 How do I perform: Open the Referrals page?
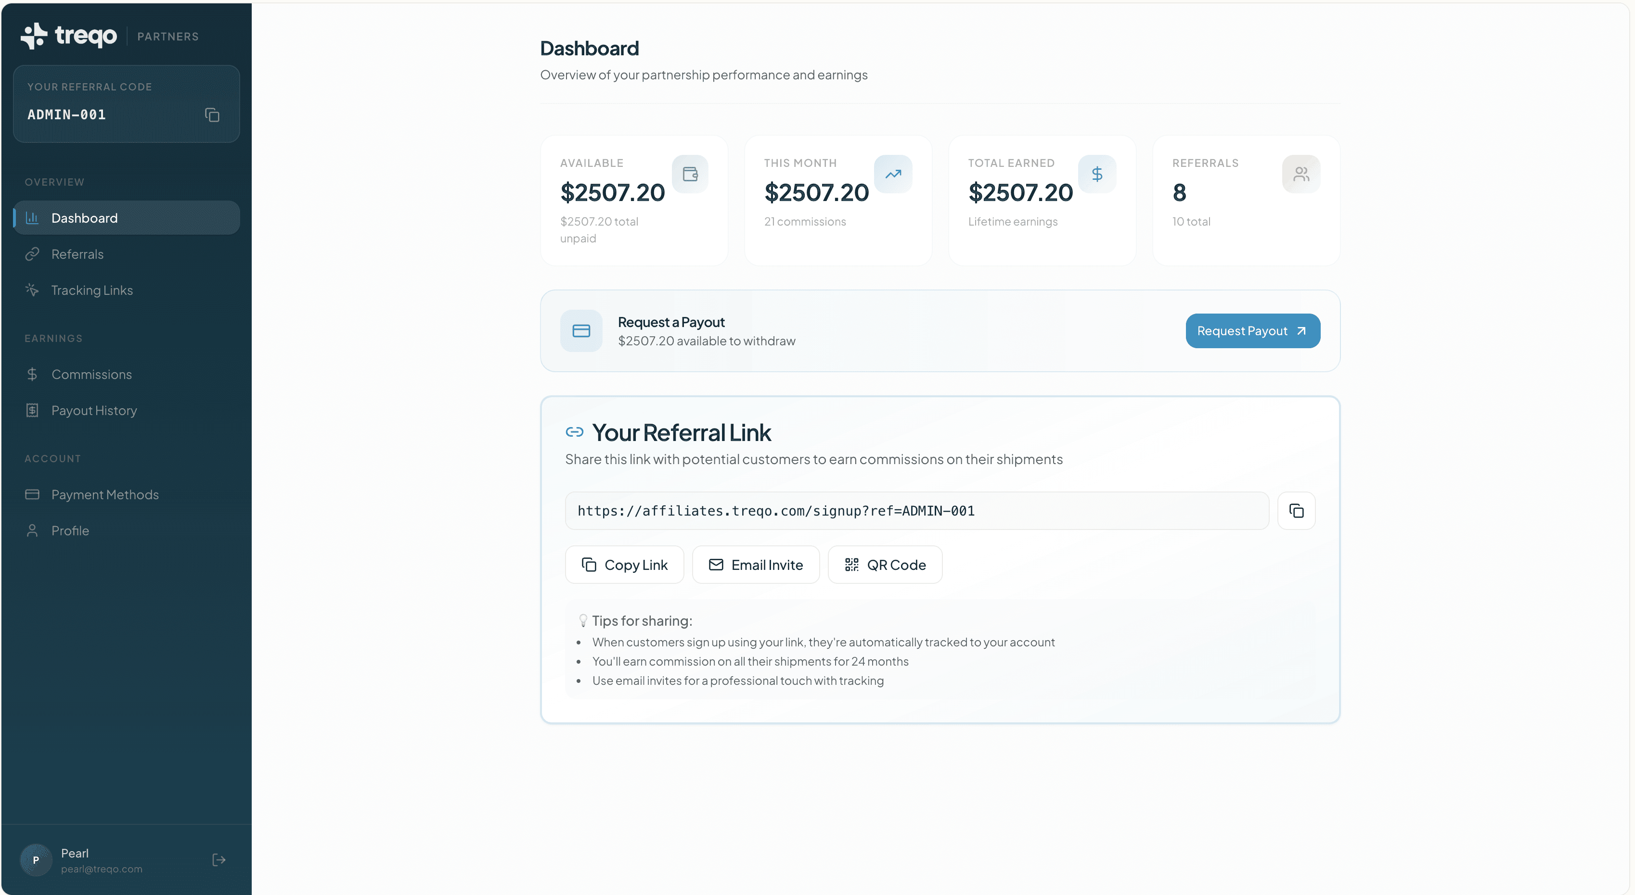tap(77, 254)
